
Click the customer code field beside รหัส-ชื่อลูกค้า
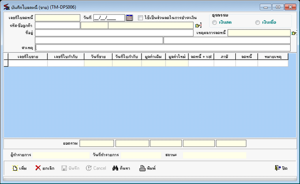click(57, 25)
